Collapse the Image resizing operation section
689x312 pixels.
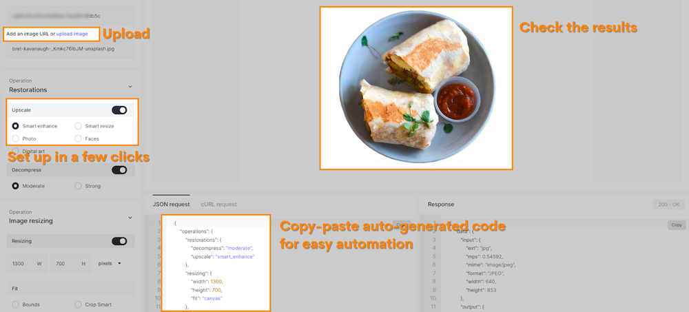130,218
